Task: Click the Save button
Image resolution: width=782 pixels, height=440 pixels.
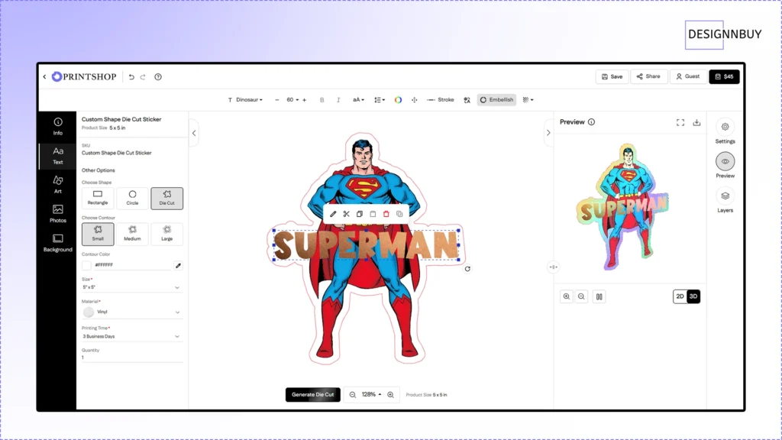Action: click(x=612, y=77)
